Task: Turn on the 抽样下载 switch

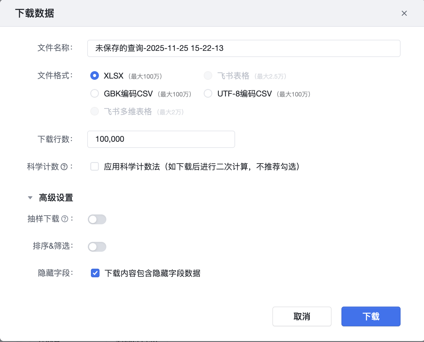Action: (97, 219)
